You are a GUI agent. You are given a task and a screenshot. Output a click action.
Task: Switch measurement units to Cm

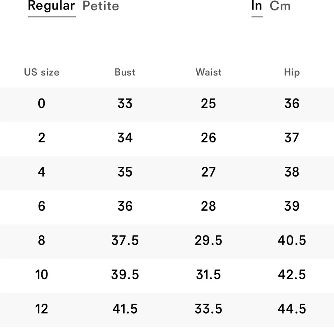click(280, 6)
